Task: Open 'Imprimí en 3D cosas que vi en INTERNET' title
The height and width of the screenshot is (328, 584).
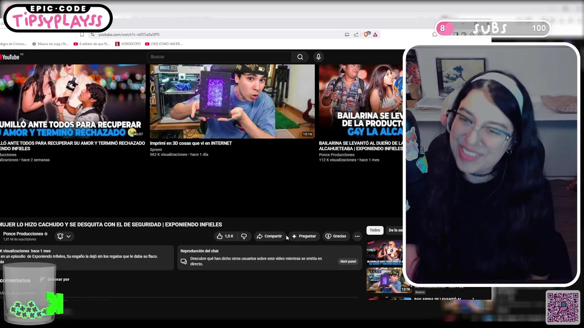Action: pyautogui.click(x=191, y=143)
